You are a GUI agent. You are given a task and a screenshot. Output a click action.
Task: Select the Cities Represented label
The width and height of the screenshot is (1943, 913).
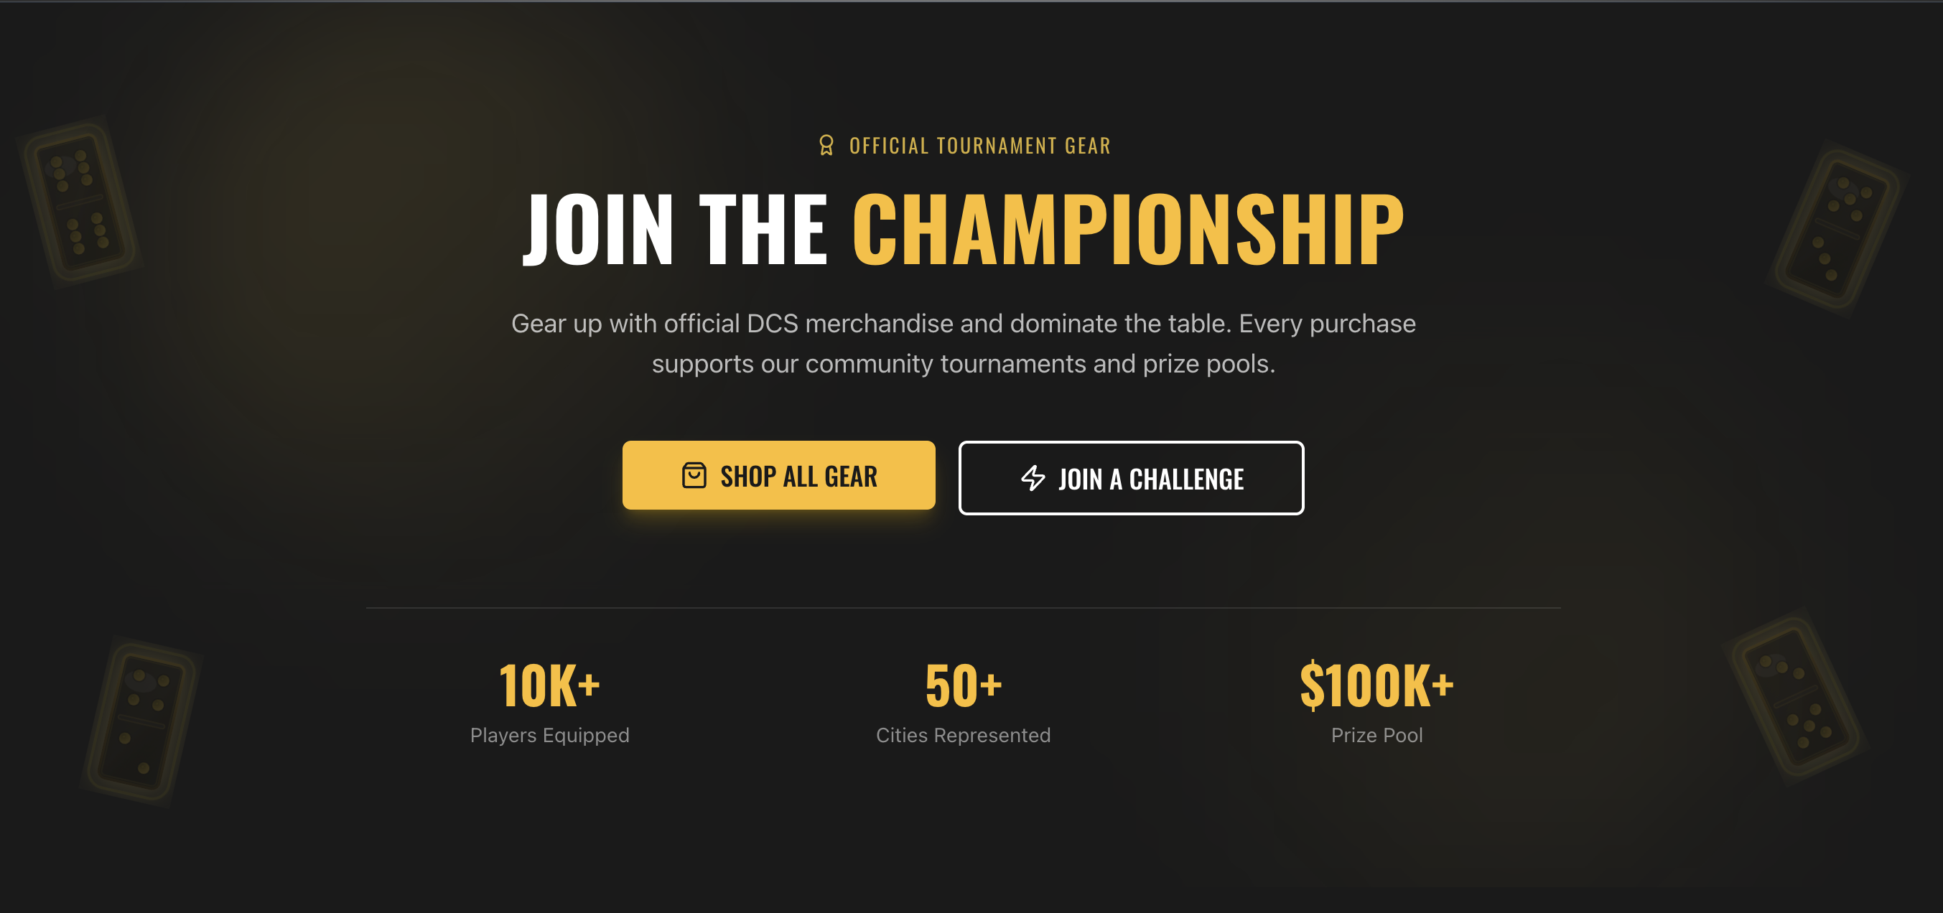coord(963,735)
